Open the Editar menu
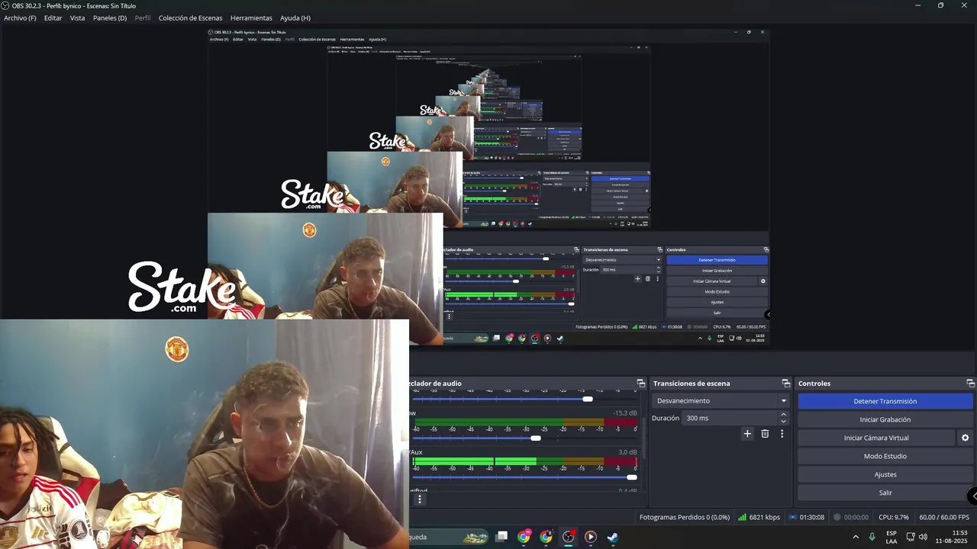This screenshot has width=977, height=549. 53,18
